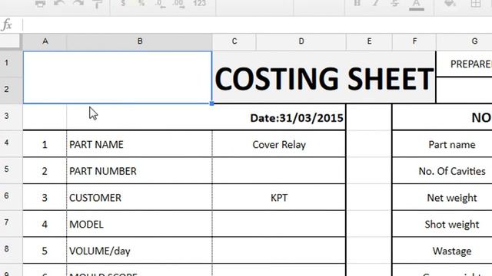Click the fx function icon

pyautogui.click(x=7, y=25)
